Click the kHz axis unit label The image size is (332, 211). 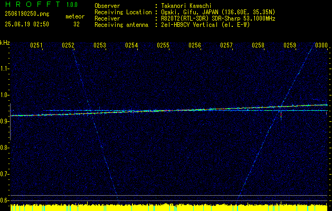[5, 43]
